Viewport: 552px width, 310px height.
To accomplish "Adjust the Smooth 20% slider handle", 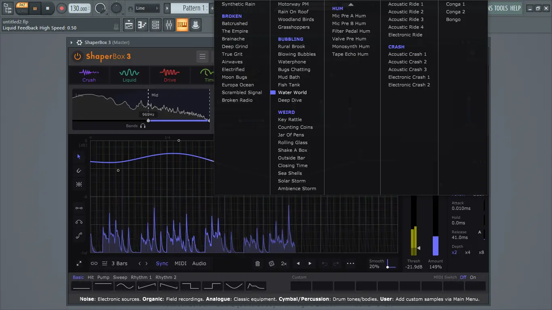I will point(388,267).
